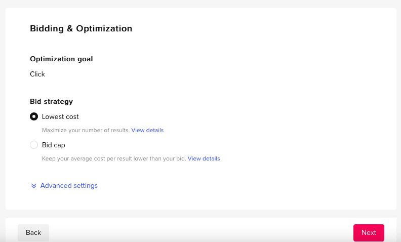This screenshot has height=242, width=401.
Task: Select the Bid cap radio button
Action: pyautogui.click(x=34, y=145)
